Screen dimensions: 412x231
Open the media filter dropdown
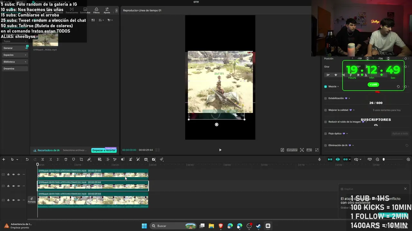coord(110,20)
